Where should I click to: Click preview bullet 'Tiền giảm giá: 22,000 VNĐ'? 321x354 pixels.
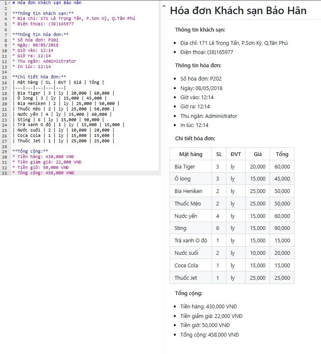point(211,316)
